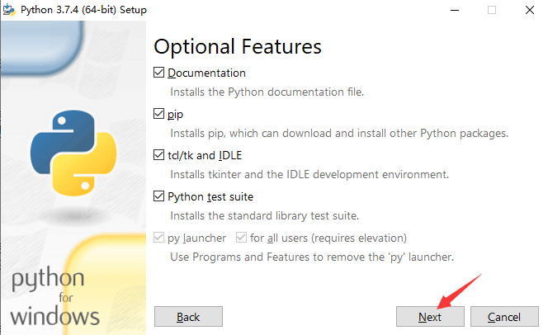Cancel the Python setup
548x335 pixels.
tap(503, 317)
